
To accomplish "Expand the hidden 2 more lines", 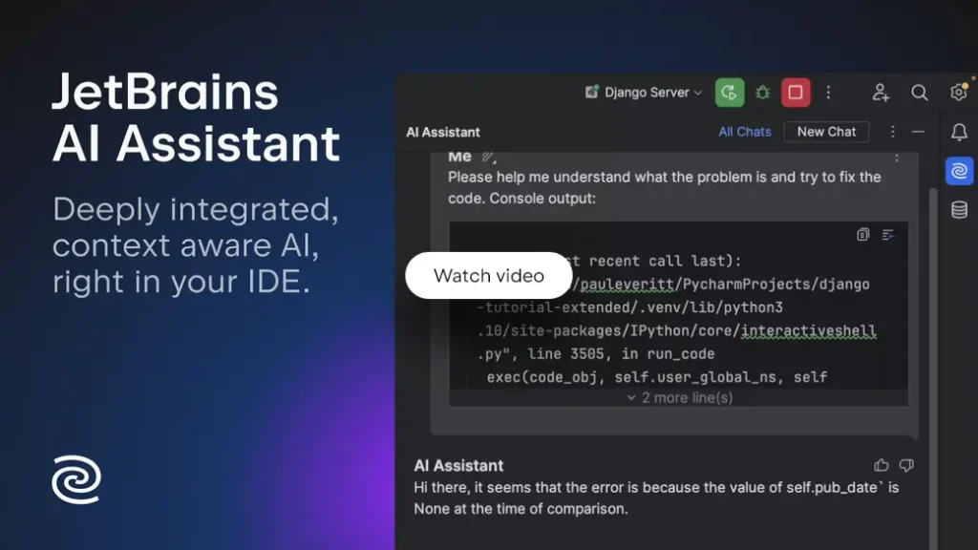I will pyautogui.click(x=678, y=397).
